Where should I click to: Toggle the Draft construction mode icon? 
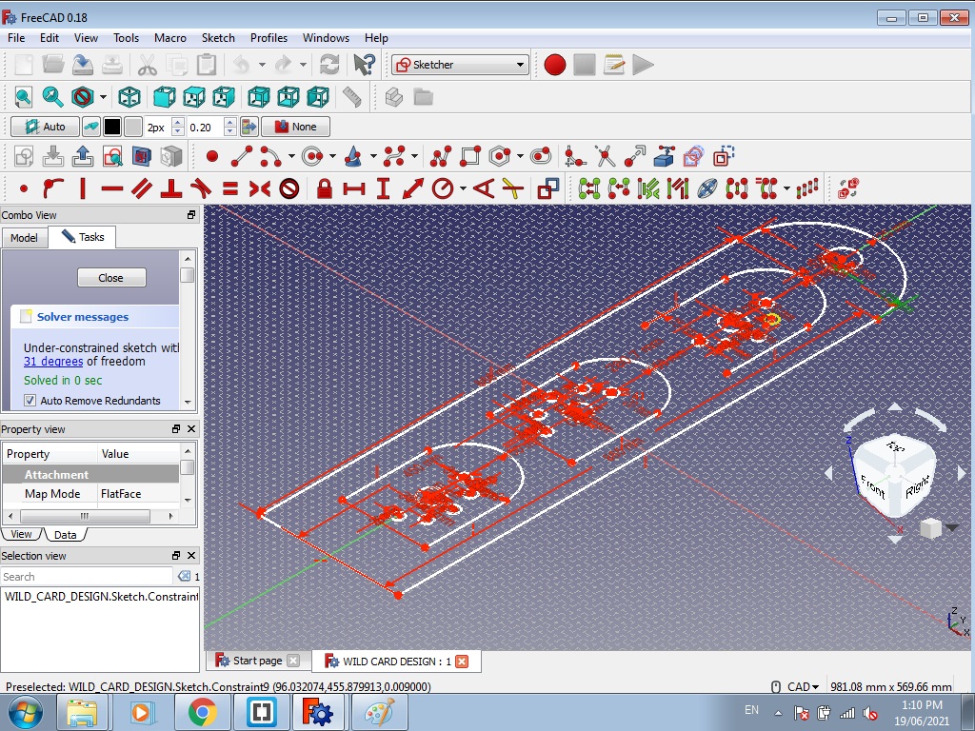click(90, 127)
